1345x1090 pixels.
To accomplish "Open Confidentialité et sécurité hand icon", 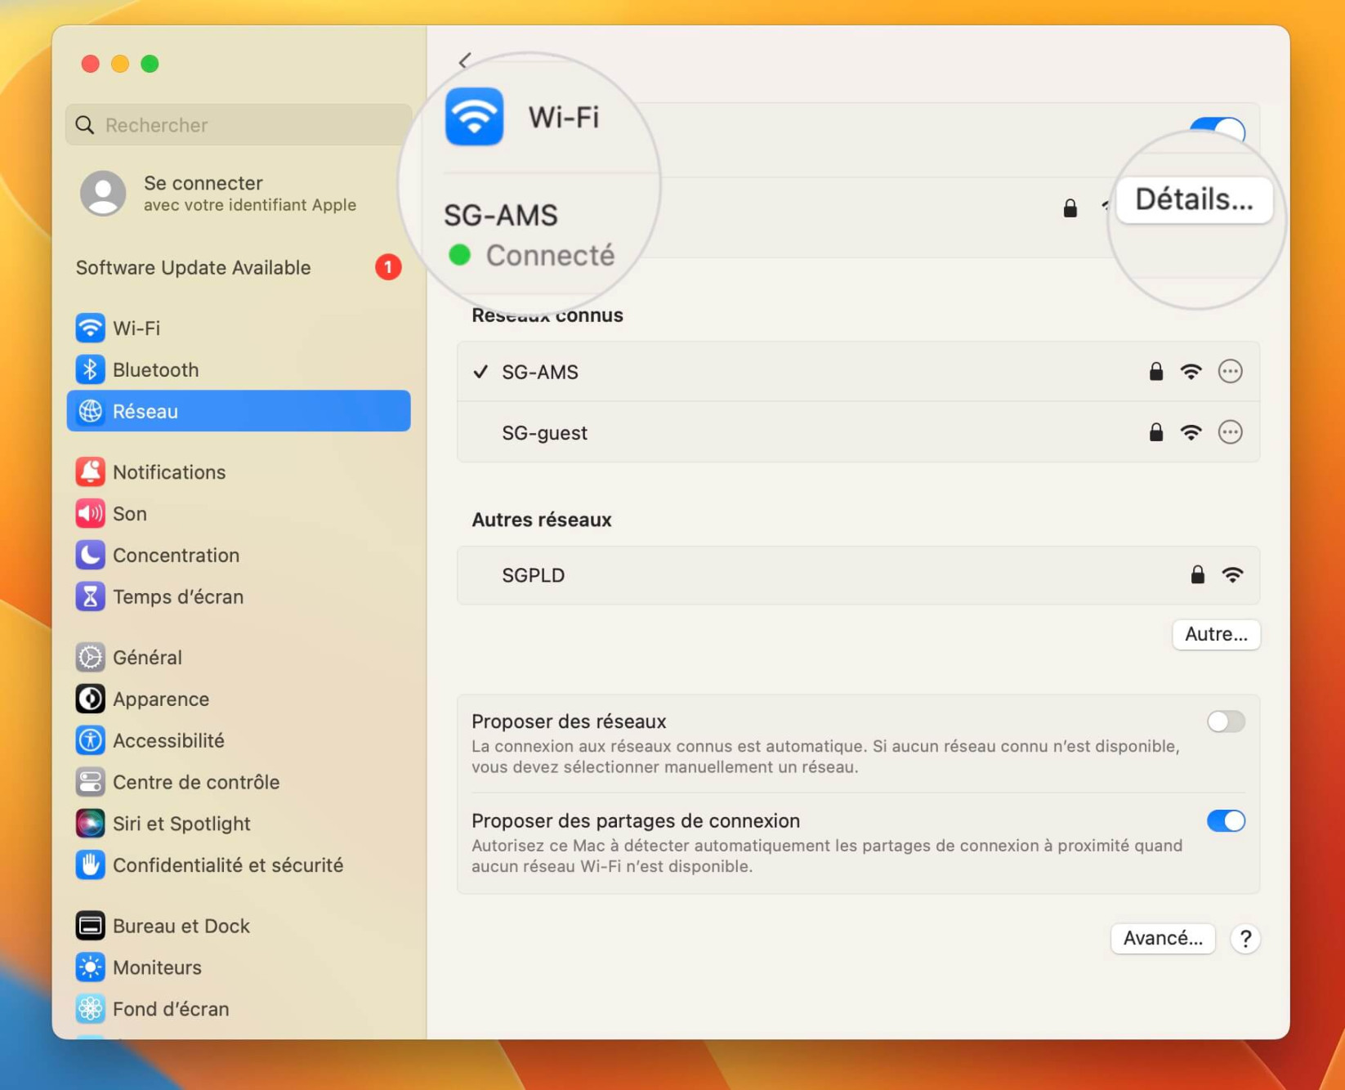I will (x=91, y=865).
